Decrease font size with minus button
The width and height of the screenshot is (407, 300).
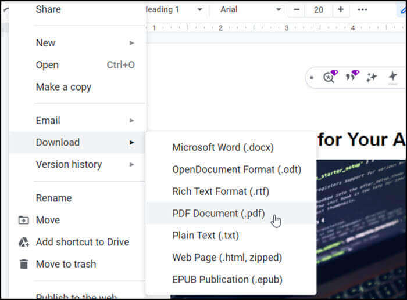[x=297, y=10]
